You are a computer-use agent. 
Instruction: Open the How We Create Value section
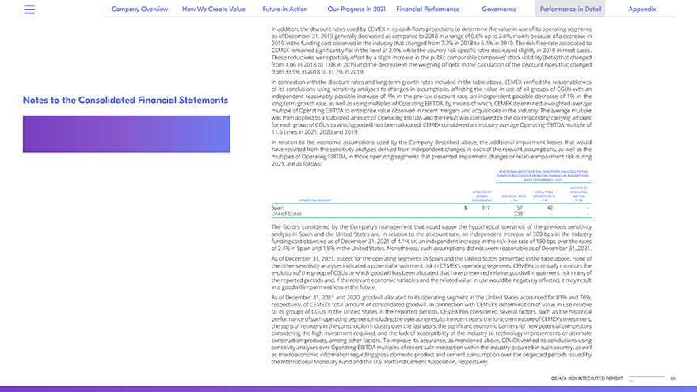click(214, 9)
